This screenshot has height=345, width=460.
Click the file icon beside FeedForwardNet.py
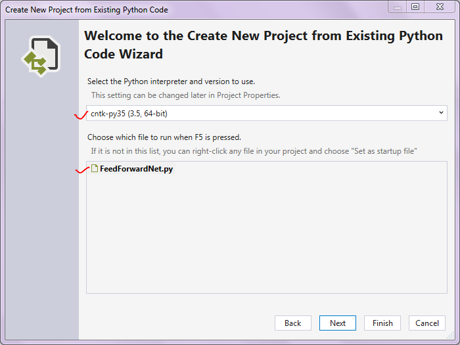tap(95, 169)
